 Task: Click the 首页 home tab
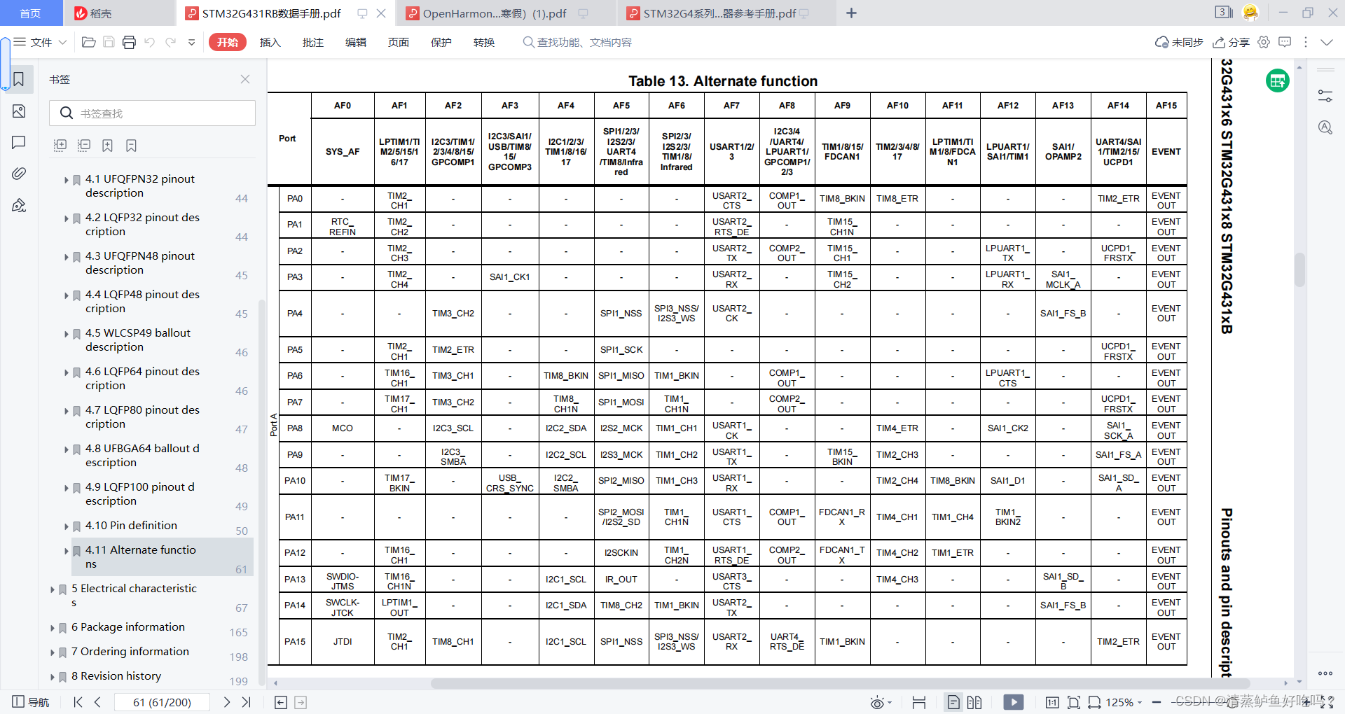click(x=30, y=13)
